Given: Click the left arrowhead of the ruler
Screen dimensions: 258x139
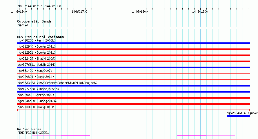Looking at the screenshot, I should click(x=18, y=9).
